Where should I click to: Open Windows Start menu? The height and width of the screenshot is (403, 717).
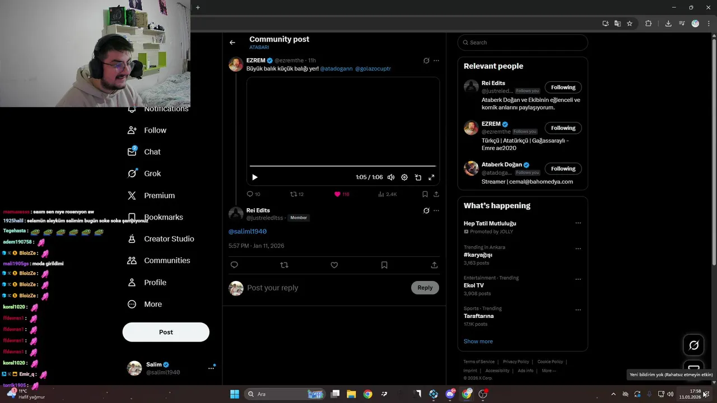235,394
